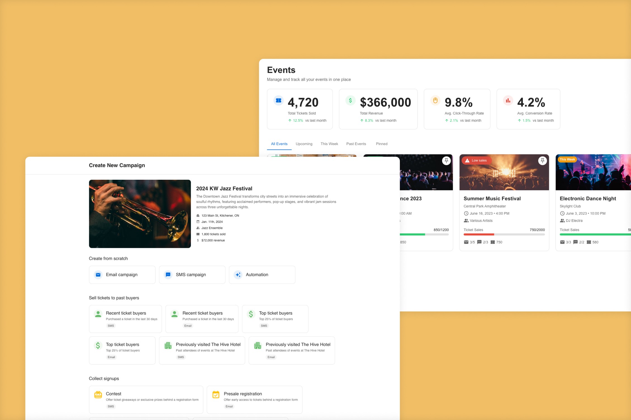
Task: Click the email icon on Electronic Dance Night card
Action: click(562, 242)
